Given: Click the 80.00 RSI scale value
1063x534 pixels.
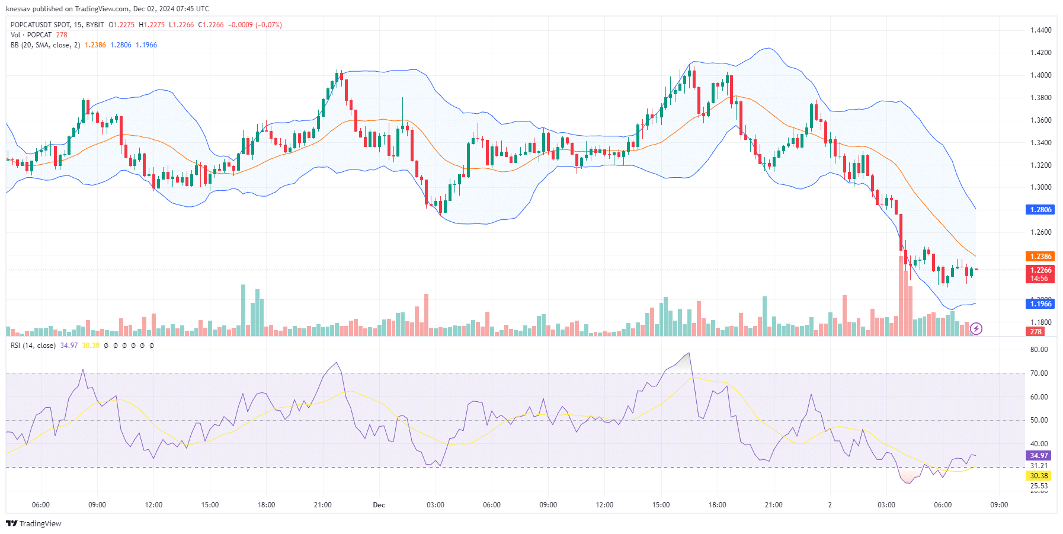Looking at the screenshot, I should [x=1039, y=350].
